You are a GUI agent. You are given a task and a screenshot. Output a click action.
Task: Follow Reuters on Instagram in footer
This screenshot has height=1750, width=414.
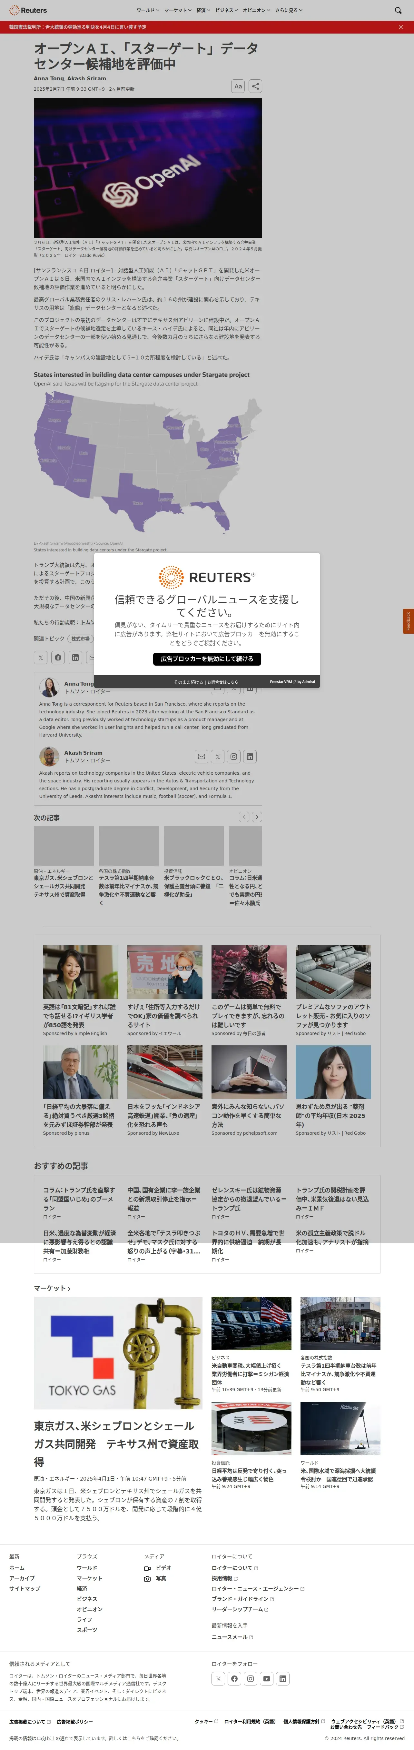(x=251, y=1678)
